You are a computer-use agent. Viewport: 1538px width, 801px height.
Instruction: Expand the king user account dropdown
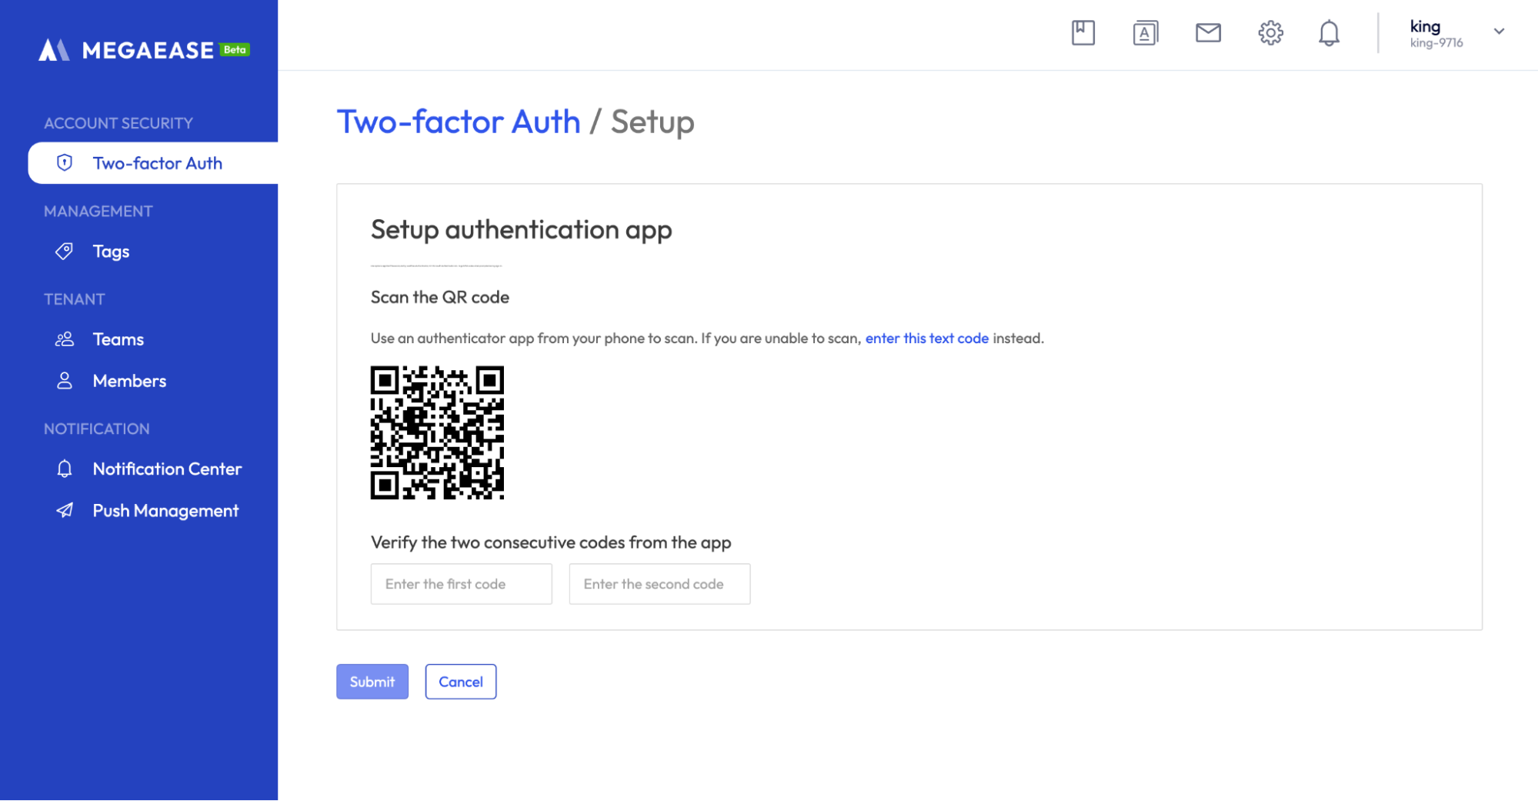pos(1498,32)
